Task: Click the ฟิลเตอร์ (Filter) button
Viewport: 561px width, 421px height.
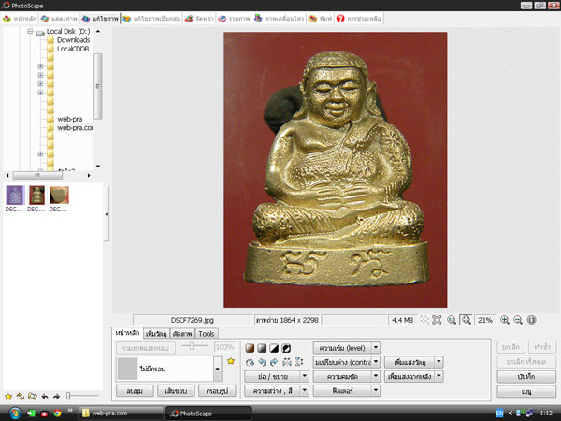Action: click(x=343, y=390)
